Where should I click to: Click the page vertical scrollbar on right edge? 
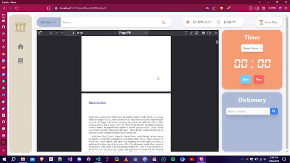(287, 83)
